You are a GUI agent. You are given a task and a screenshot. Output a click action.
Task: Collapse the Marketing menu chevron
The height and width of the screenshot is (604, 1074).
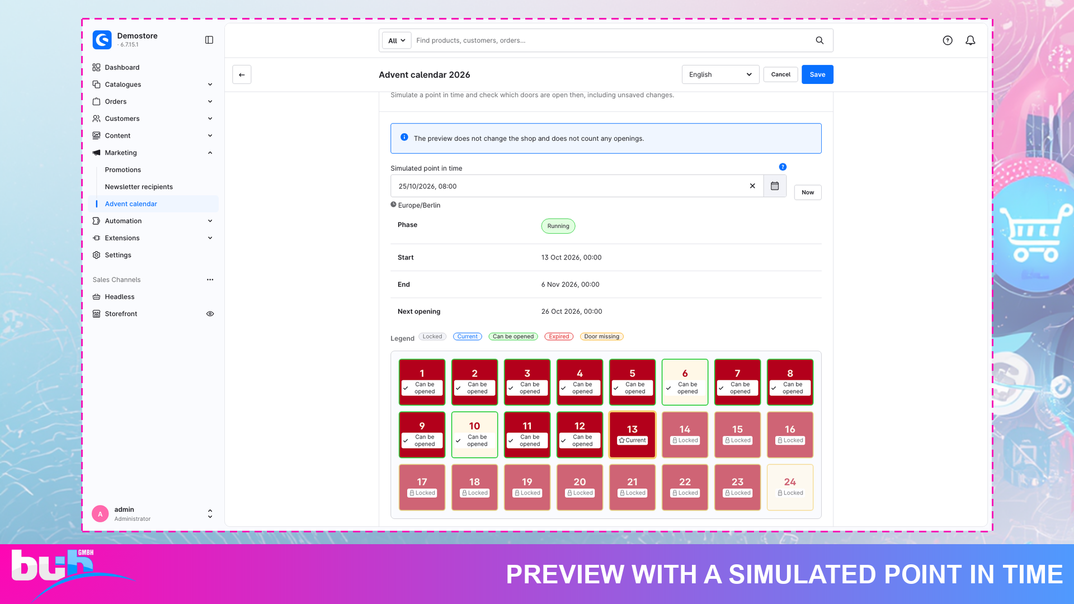click(x=210, y=153)
